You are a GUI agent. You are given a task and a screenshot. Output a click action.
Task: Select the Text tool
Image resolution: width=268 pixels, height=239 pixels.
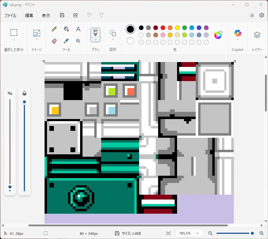click(78, 29)
